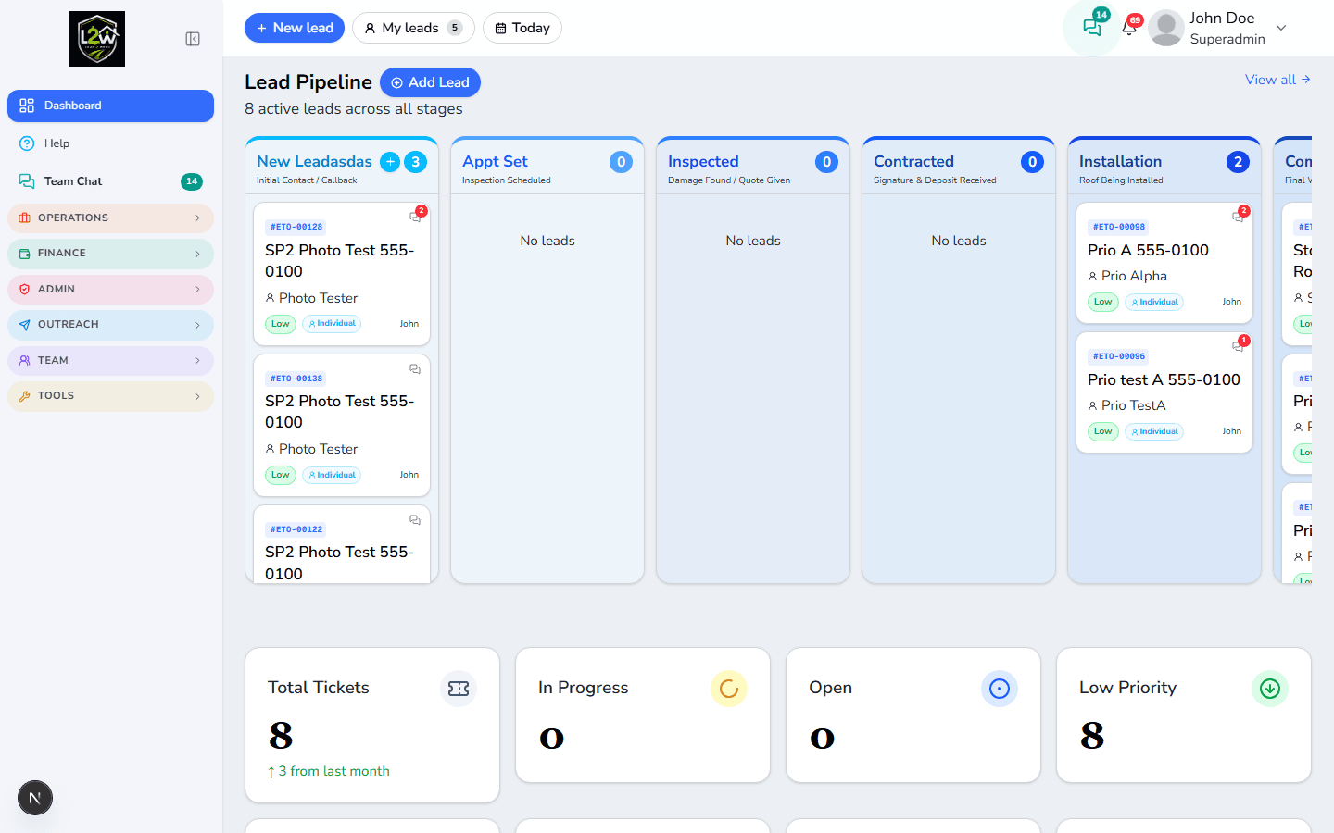The height and width of the screenshot is (833, 1334).
Task: Open comments on lead #ETO-00128
Action: click(415, 217)
